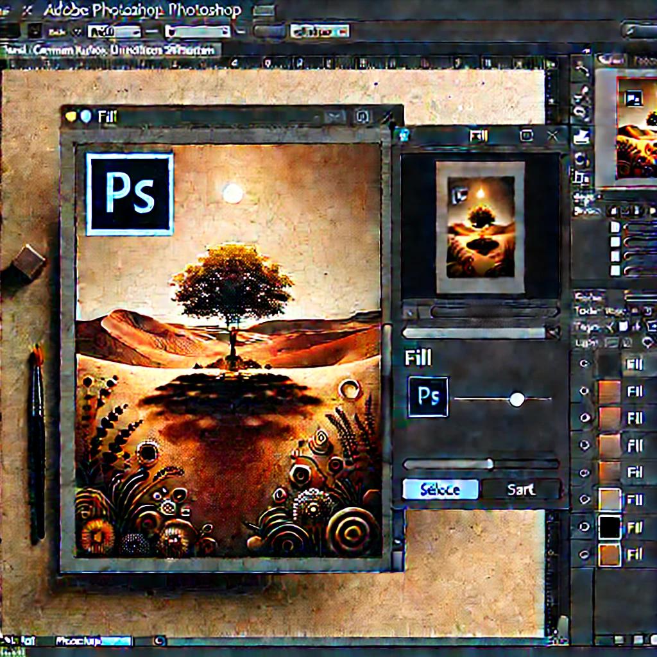Screen dimensions: 657x657
Task: Hide the top Fill layer with no color swatch
Action: (x=584, y=364)
